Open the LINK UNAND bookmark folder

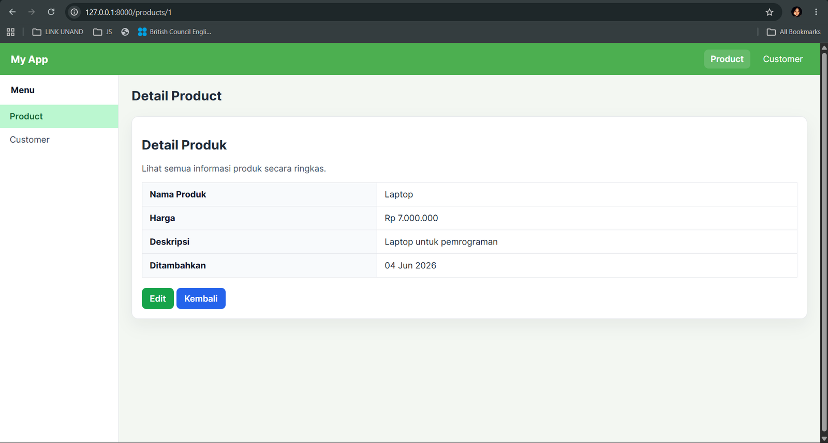[57, 32]
